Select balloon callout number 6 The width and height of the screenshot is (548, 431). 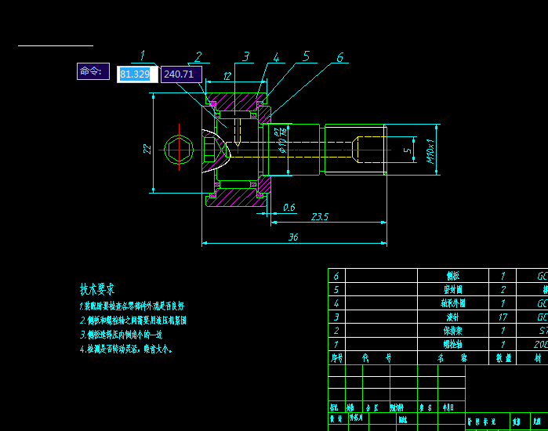339,57
